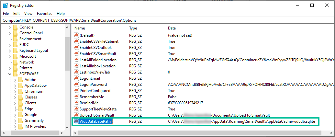Click the SupportTreeViewState value icon

76,109
